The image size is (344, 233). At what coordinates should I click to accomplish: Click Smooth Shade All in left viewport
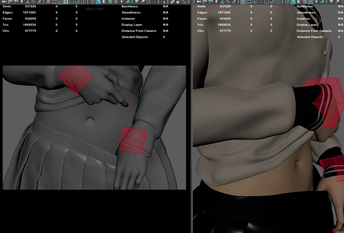pyautogui.click(x=98, y=2)
